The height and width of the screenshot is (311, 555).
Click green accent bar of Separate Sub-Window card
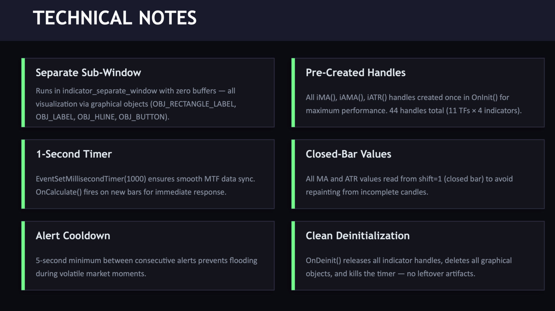tap(23, 92)
